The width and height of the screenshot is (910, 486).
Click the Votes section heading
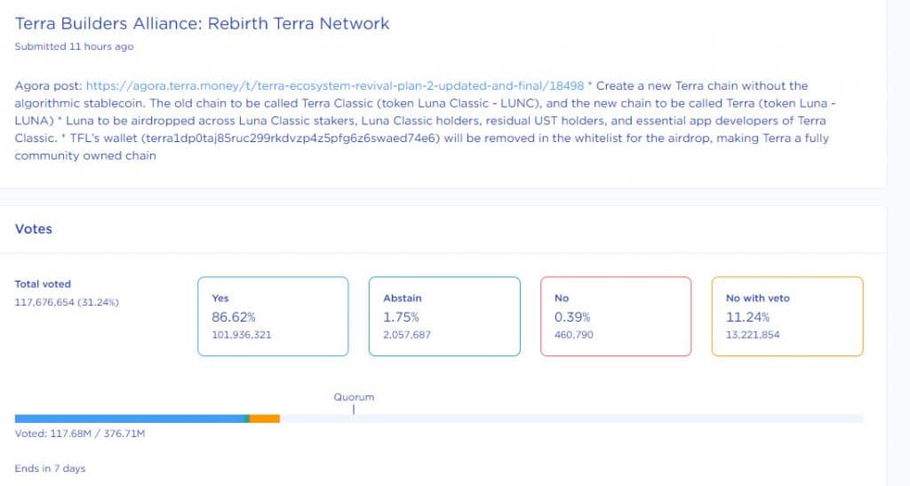point(34,229)
